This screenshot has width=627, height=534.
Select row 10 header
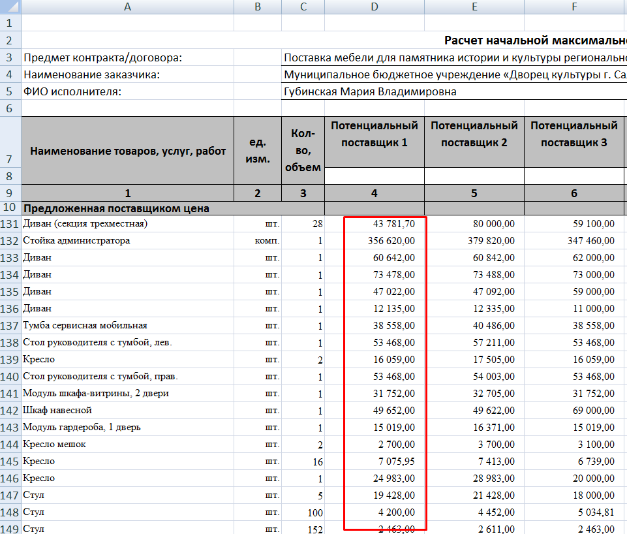pos(10,208)
